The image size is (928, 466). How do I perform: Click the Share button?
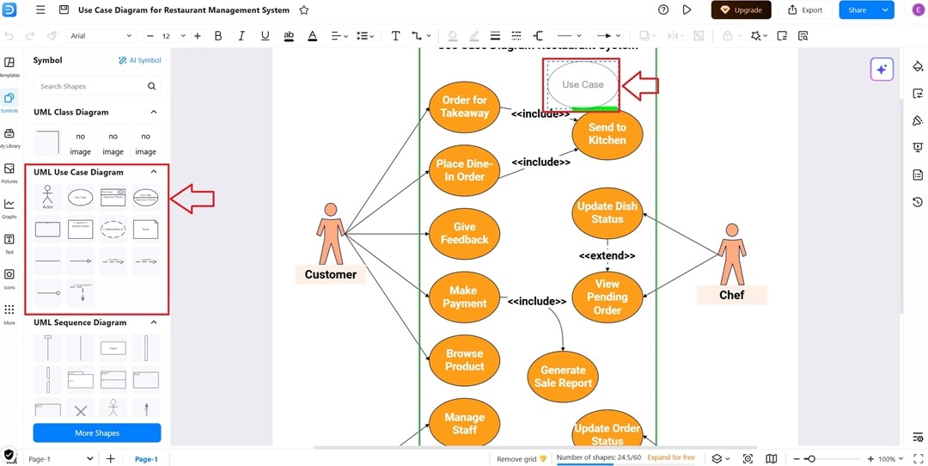pos(858,10)
